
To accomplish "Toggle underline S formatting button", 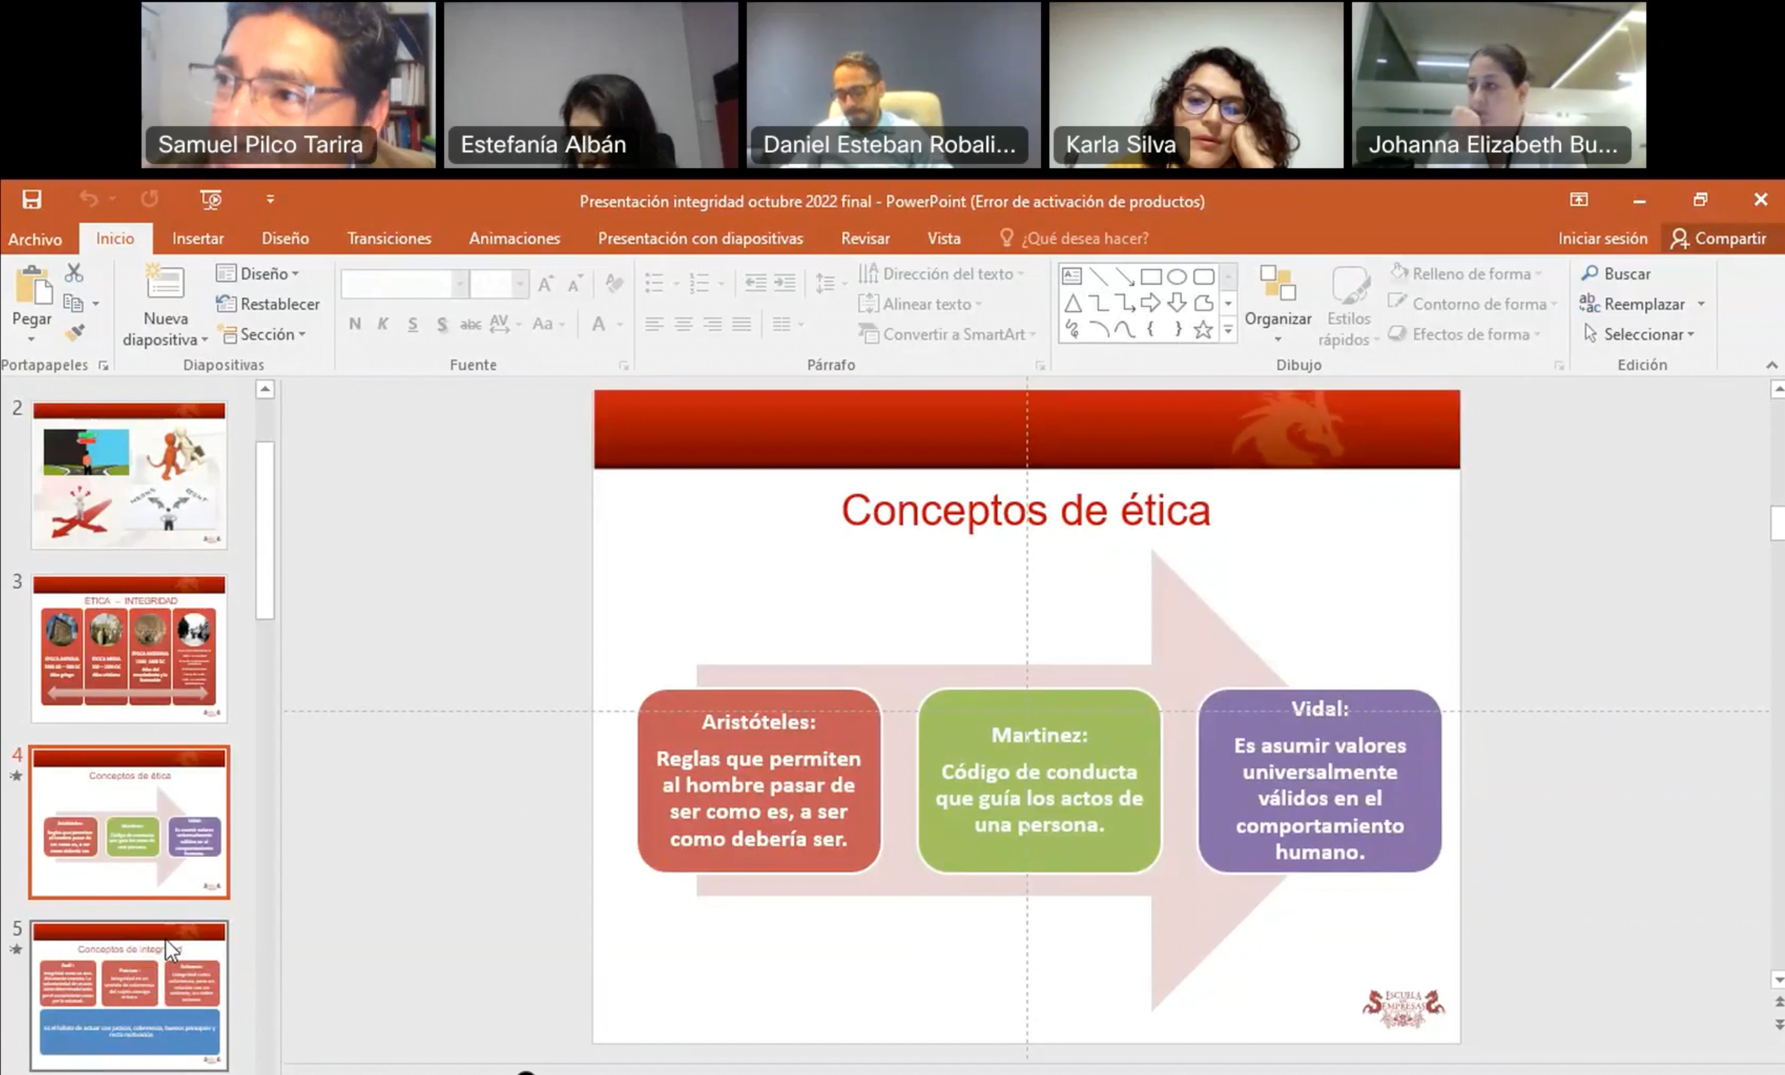I will (x=412, y=324).
